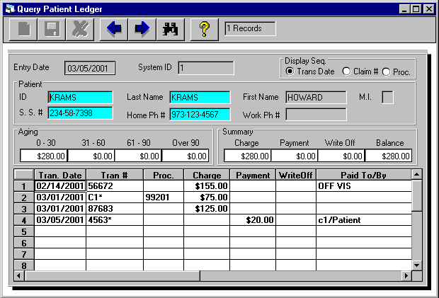This screenshot has height=298, width=439.
Task: Click the vertical scrollbar thumb
Action: 416,195
